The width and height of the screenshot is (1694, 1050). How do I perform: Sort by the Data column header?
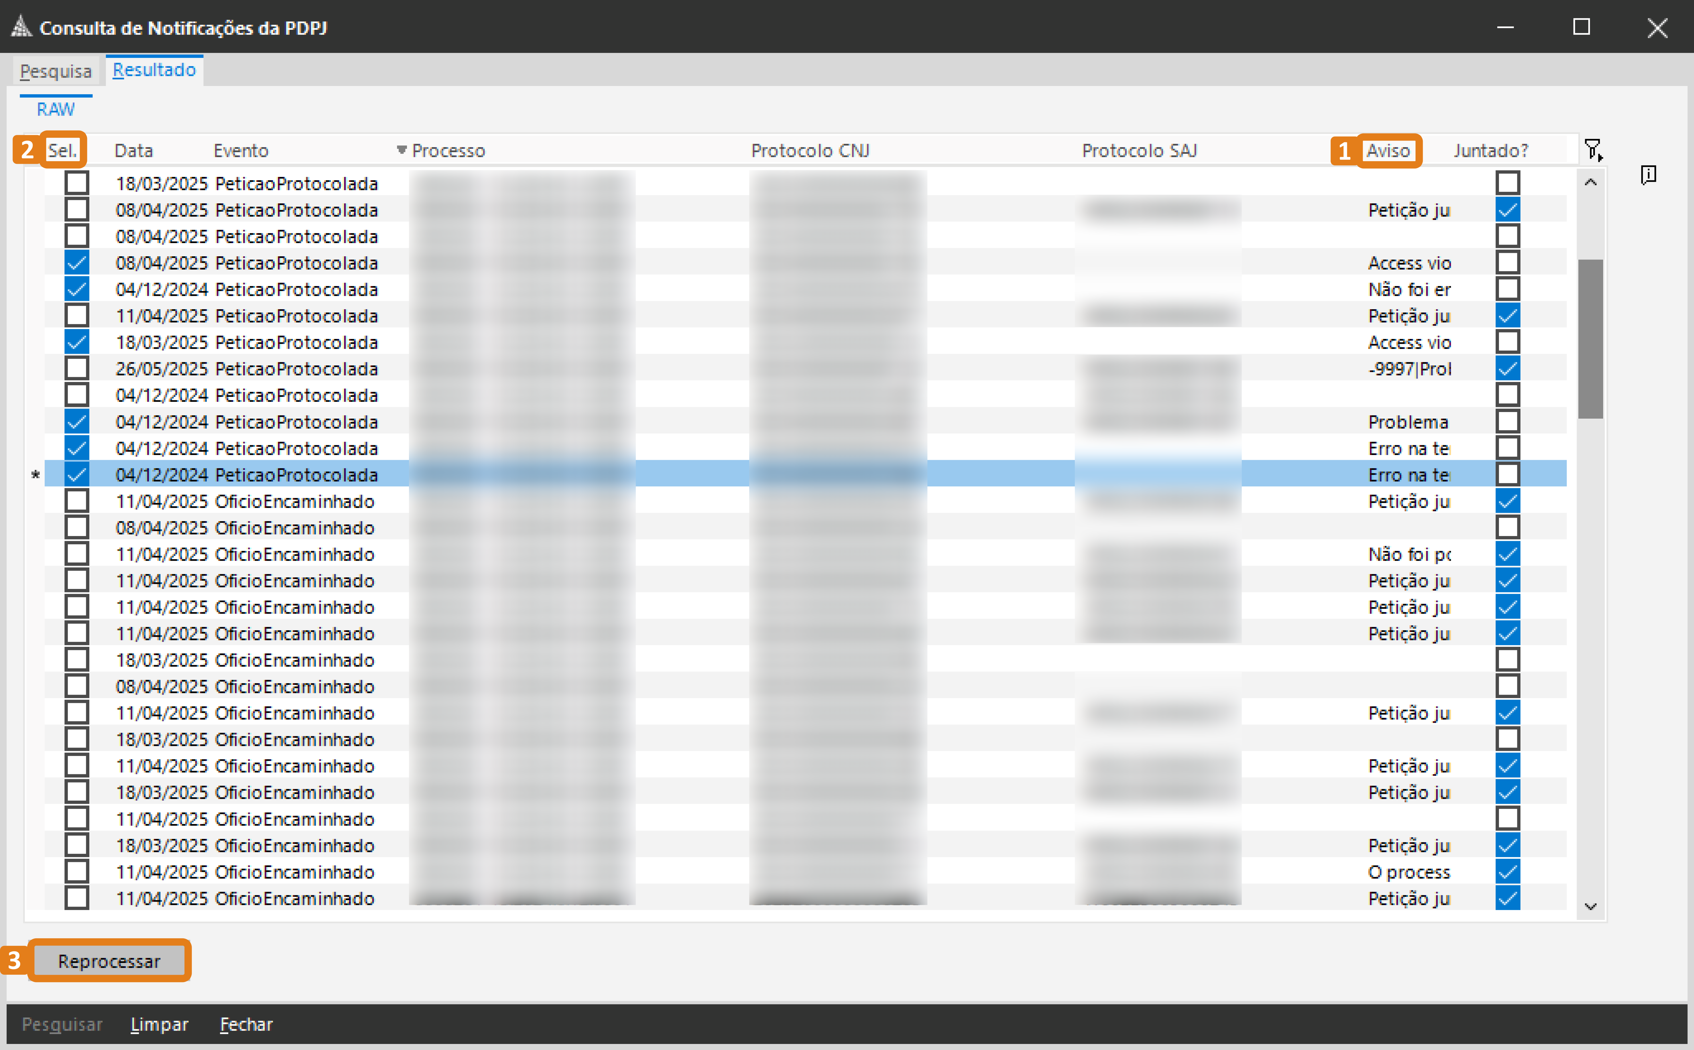[133, 150]
